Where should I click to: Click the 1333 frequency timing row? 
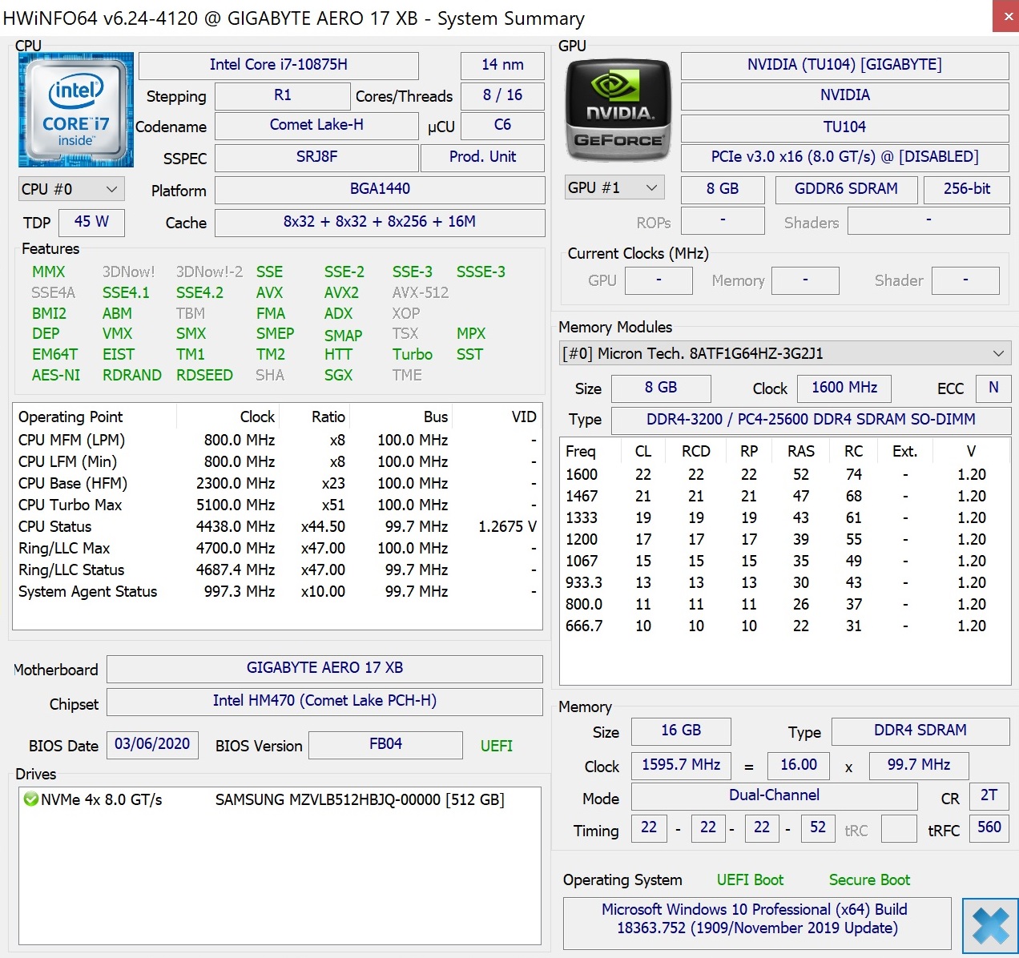pyautogui.click(x=784, y=518)
